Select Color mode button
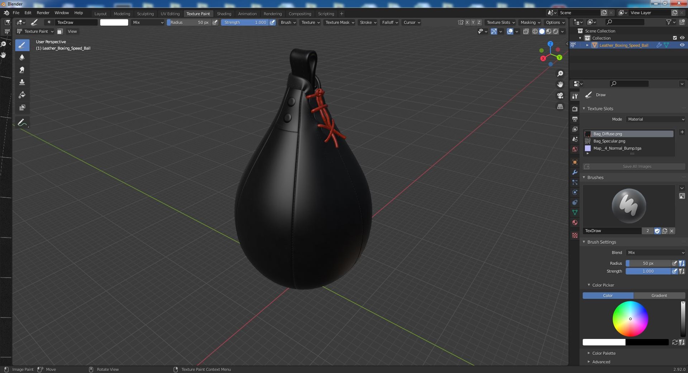Screen dimensions: 688x373 608,296
